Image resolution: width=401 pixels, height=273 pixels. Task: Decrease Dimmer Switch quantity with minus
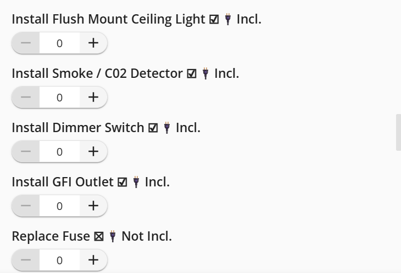(x=26, y=152)
